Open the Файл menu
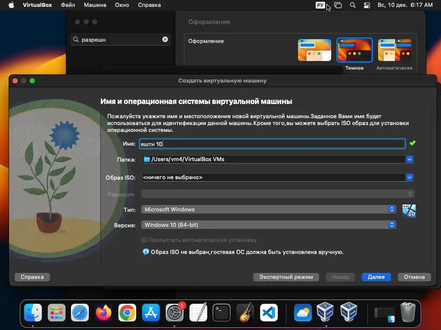441x330 pixels. (x=68, y=5)
